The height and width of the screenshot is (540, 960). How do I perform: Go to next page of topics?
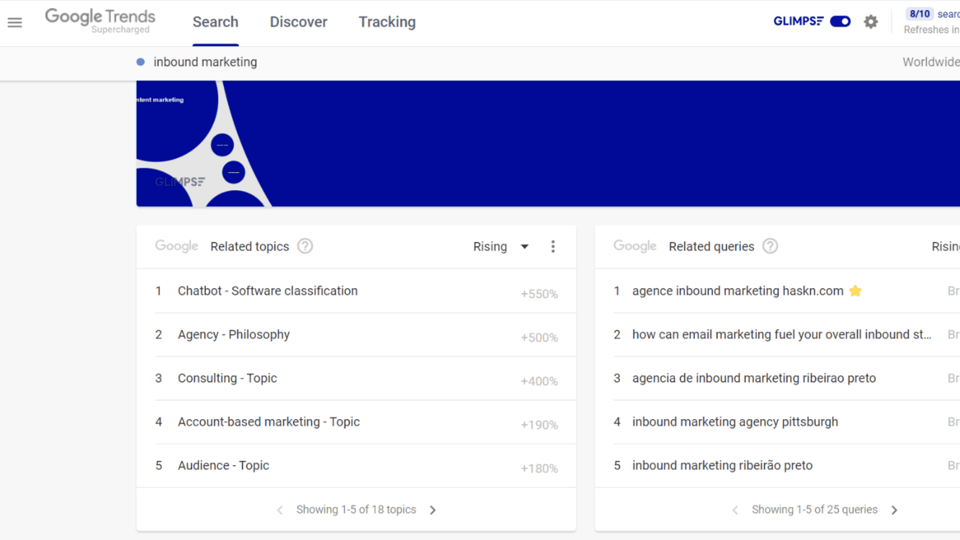coord(433,510)
